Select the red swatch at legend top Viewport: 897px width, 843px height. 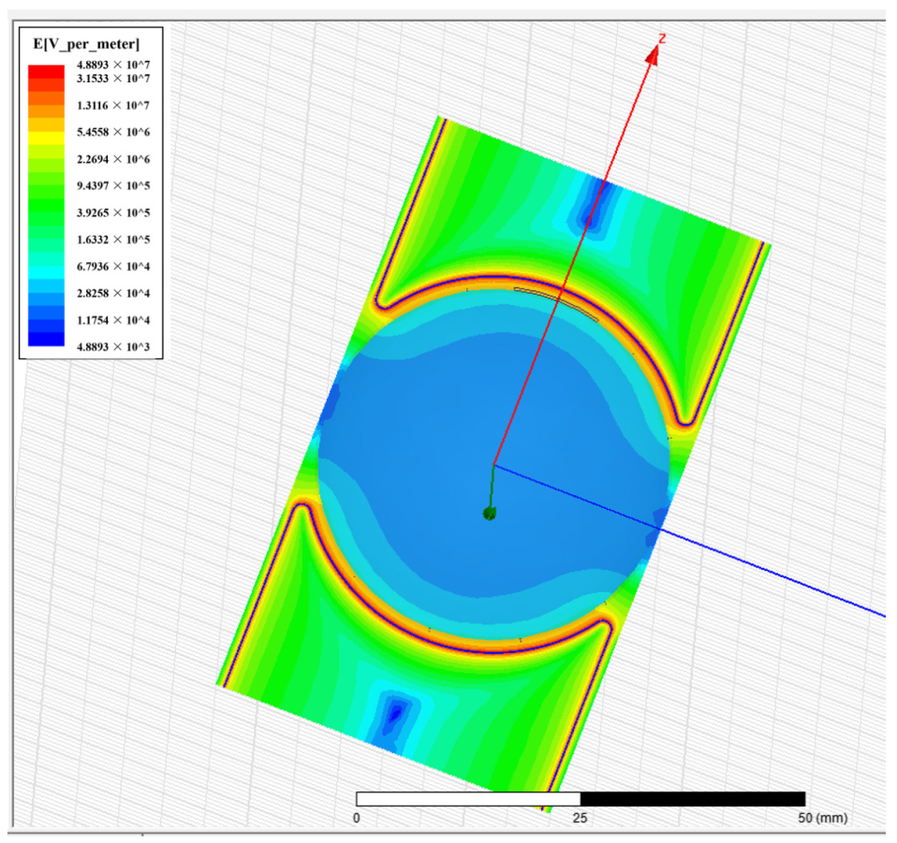point(43,71)
